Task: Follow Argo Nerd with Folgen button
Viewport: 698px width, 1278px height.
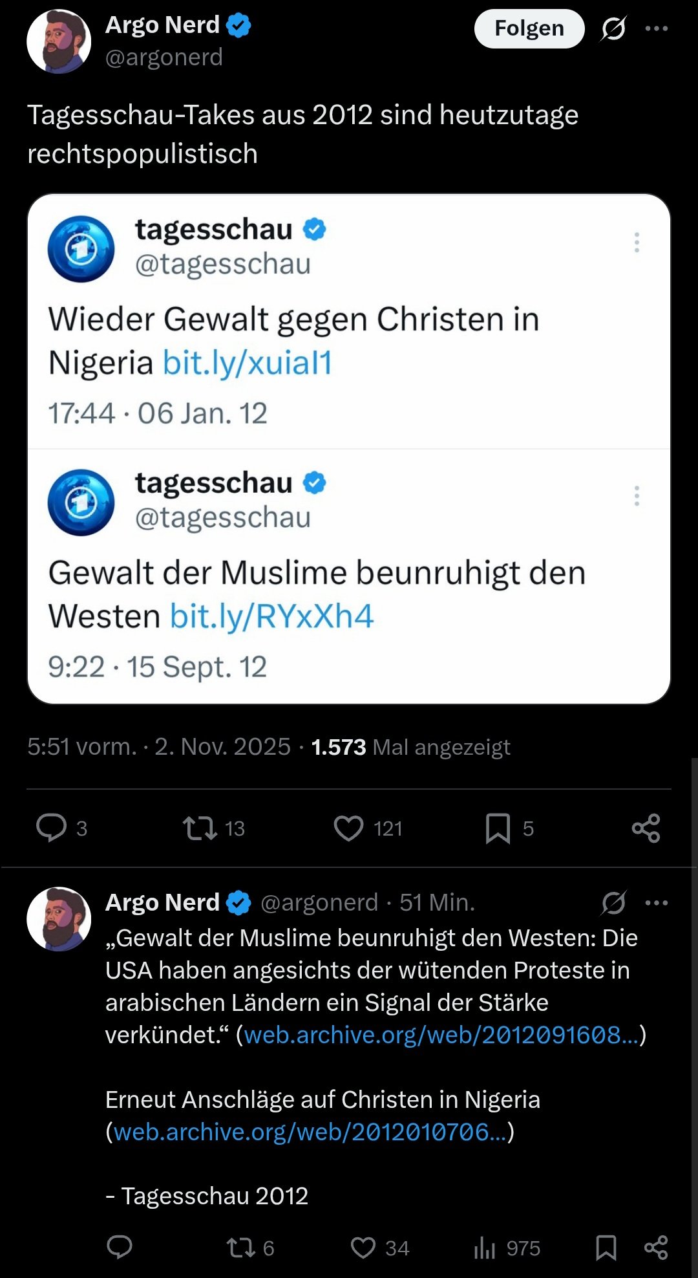Action: (529, 28)
